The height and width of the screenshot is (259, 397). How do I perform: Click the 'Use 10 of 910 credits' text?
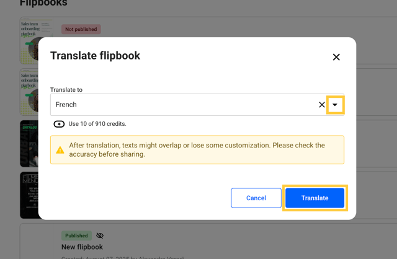click(97, 124)
